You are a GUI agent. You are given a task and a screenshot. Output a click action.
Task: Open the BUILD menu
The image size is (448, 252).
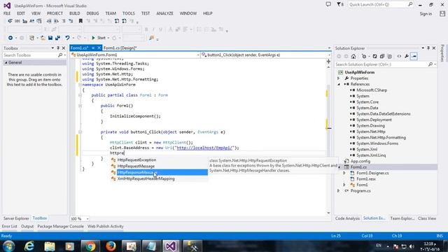pyautogui.click(x=75, y=13)
